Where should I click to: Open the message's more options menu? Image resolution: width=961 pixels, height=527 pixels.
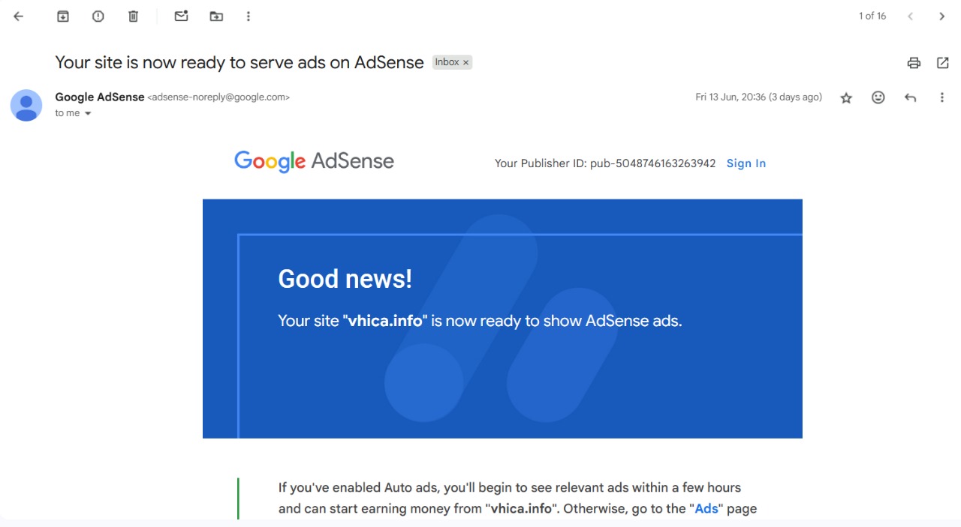pyautogui.click(x=942, y=97)
